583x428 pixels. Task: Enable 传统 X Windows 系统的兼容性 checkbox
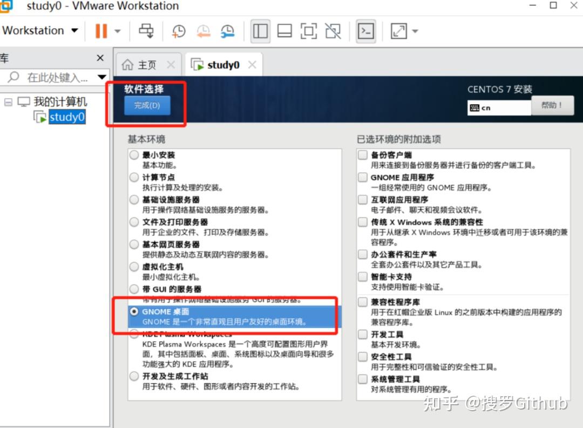pyautogui.click(x=363, y=222)
